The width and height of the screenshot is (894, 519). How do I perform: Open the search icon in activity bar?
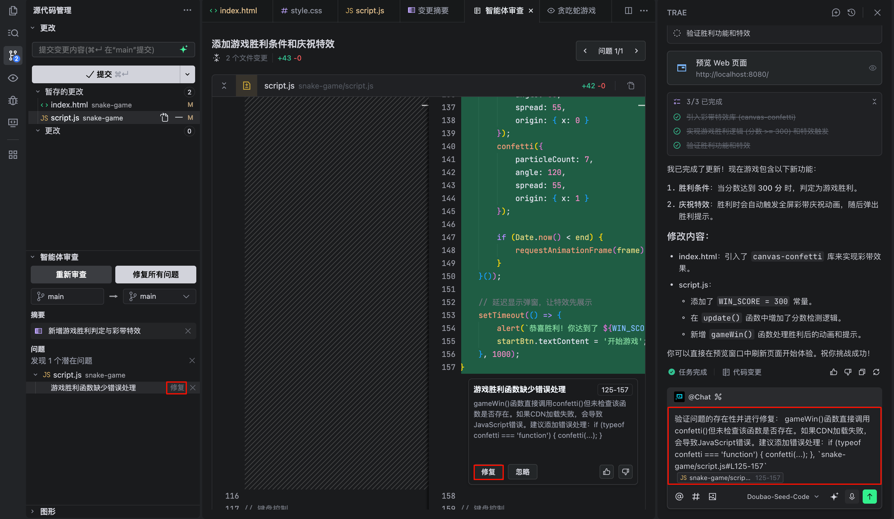pos(13,33)
